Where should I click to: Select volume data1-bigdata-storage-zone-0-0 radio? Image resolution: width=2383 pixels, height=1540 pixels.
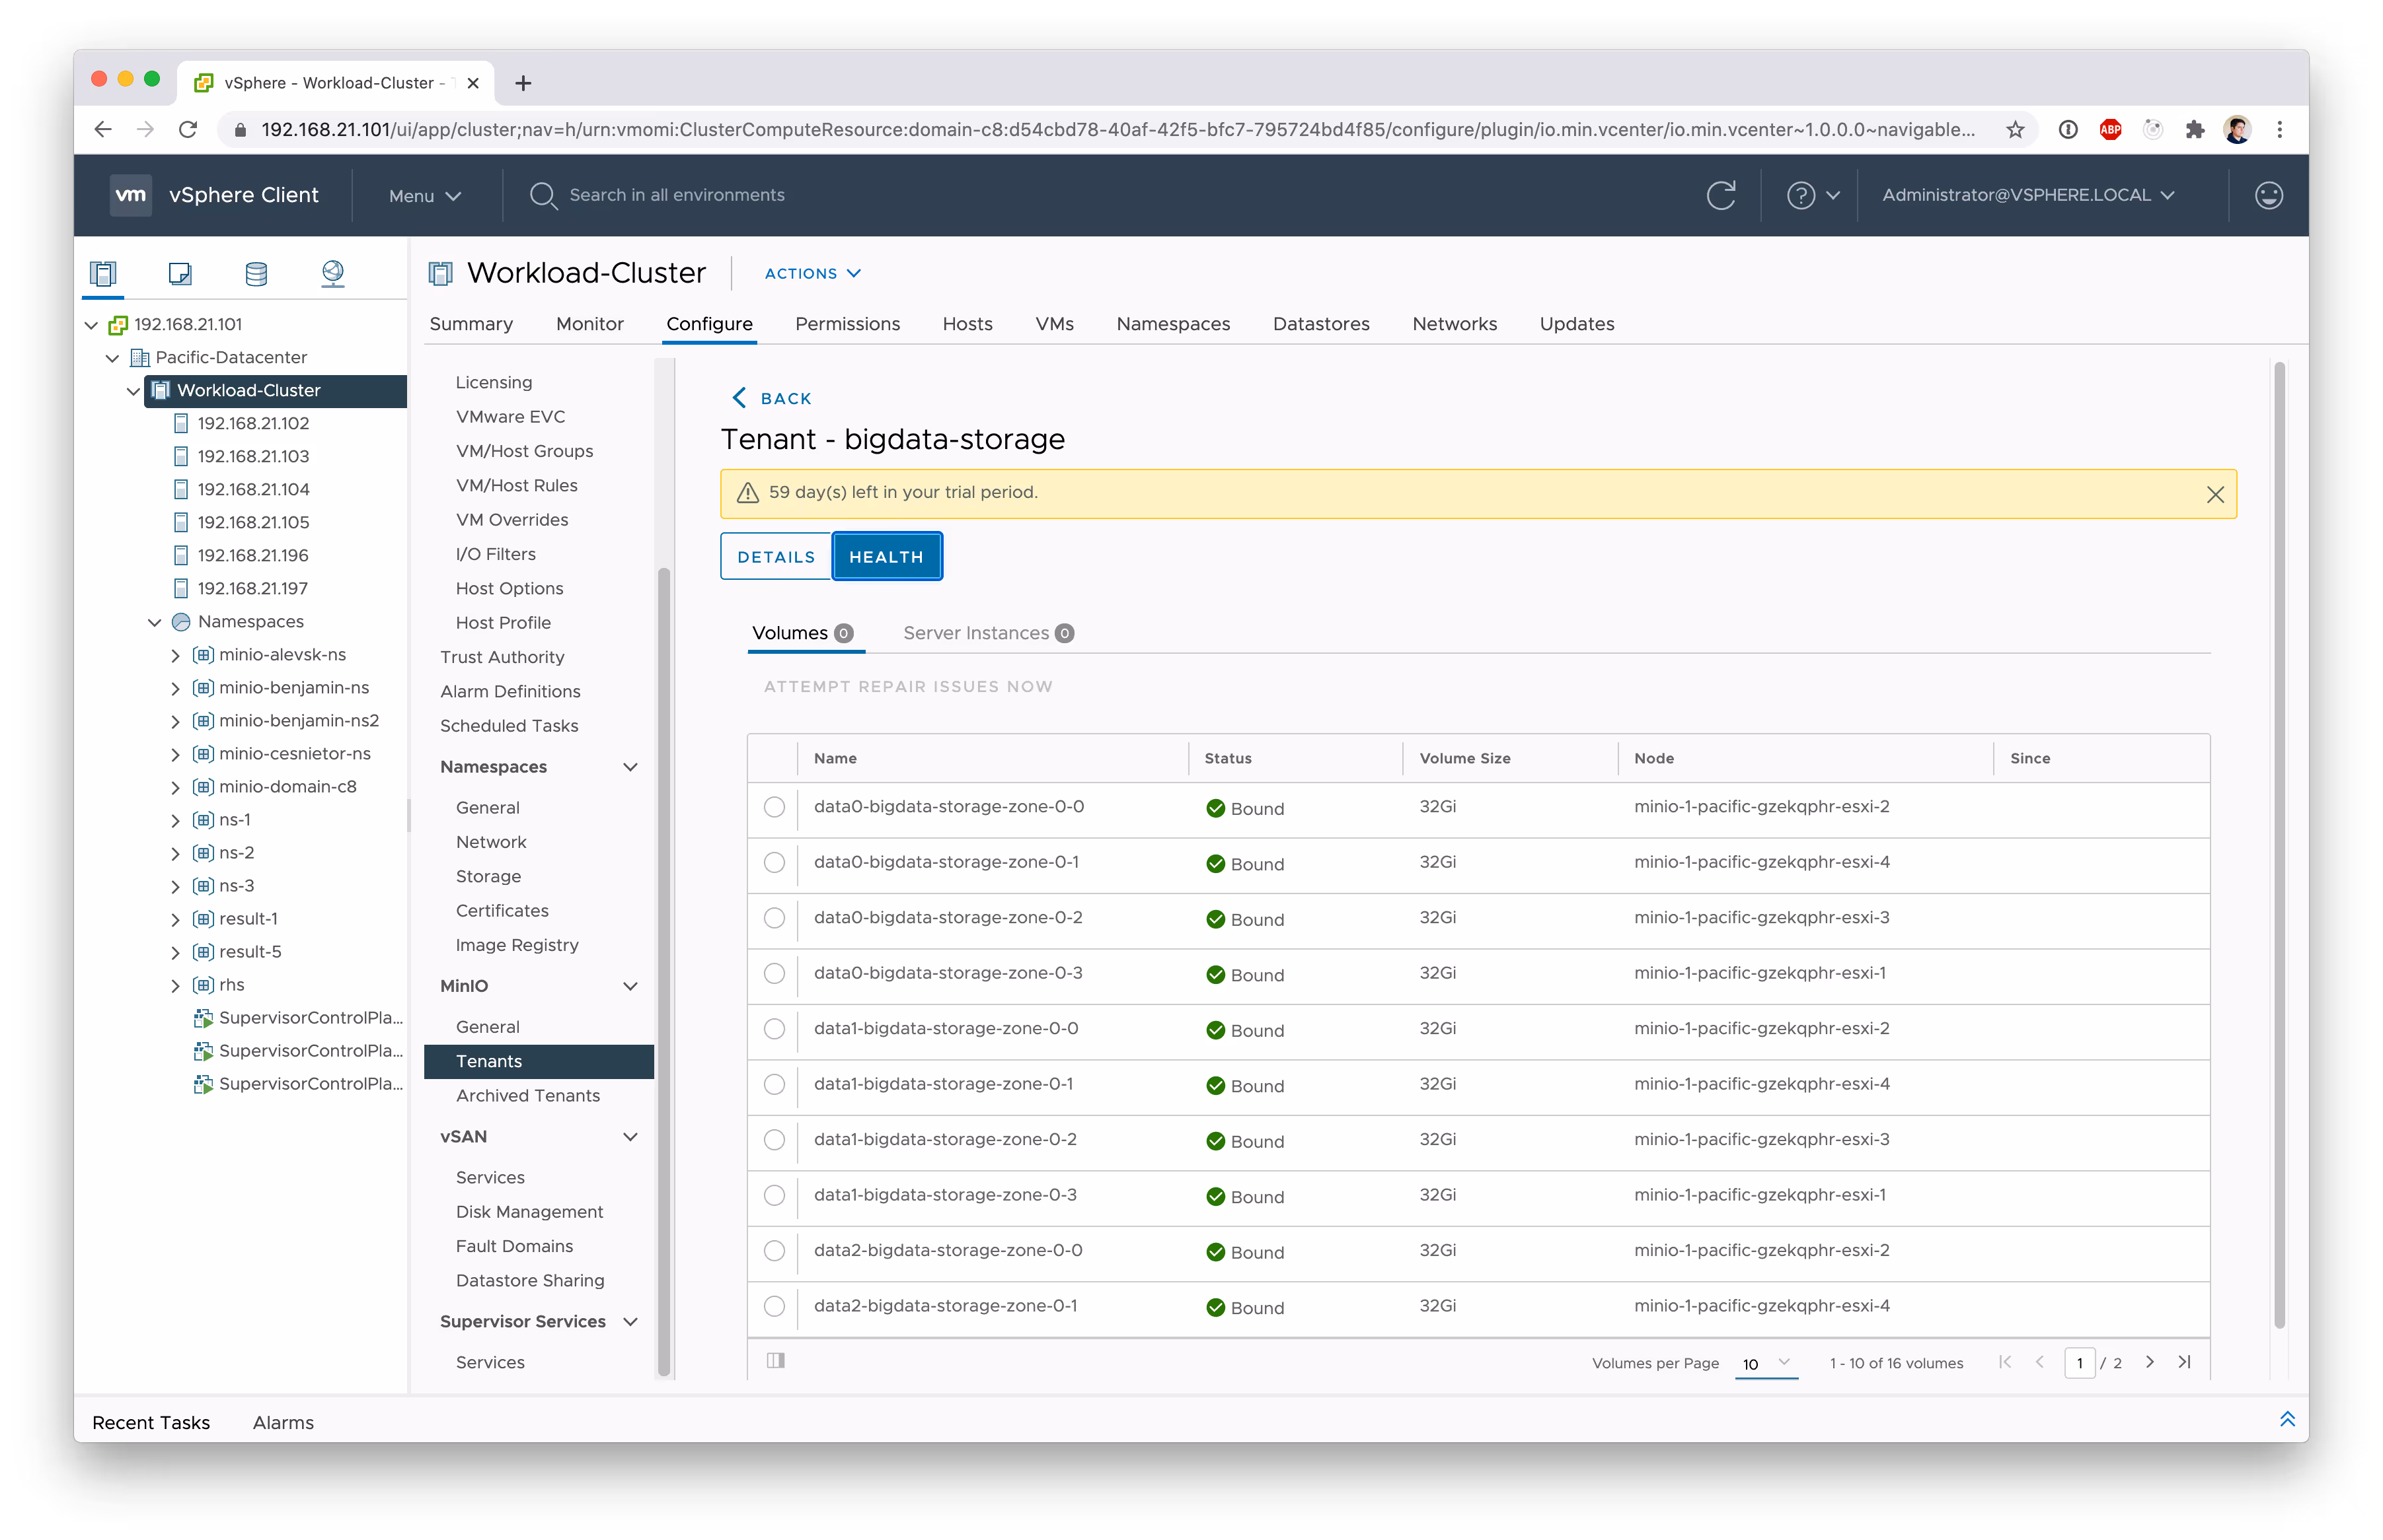[x=775, y=1030]
